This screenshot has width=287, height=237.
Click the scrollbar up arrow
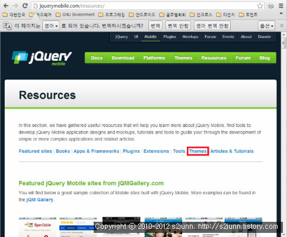(283, 35)
